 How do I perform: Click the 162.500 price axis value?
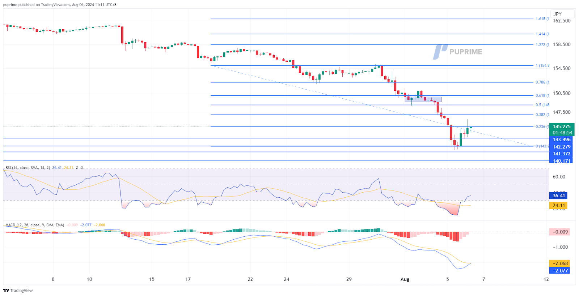click(562, 21)
